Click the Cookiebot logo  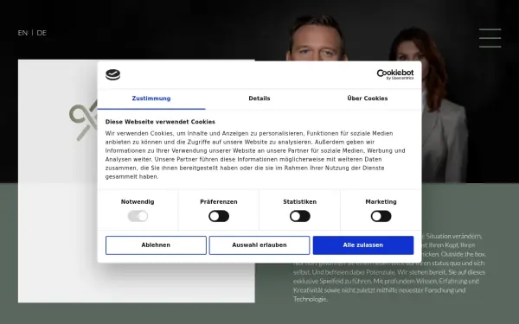(395, 74)
